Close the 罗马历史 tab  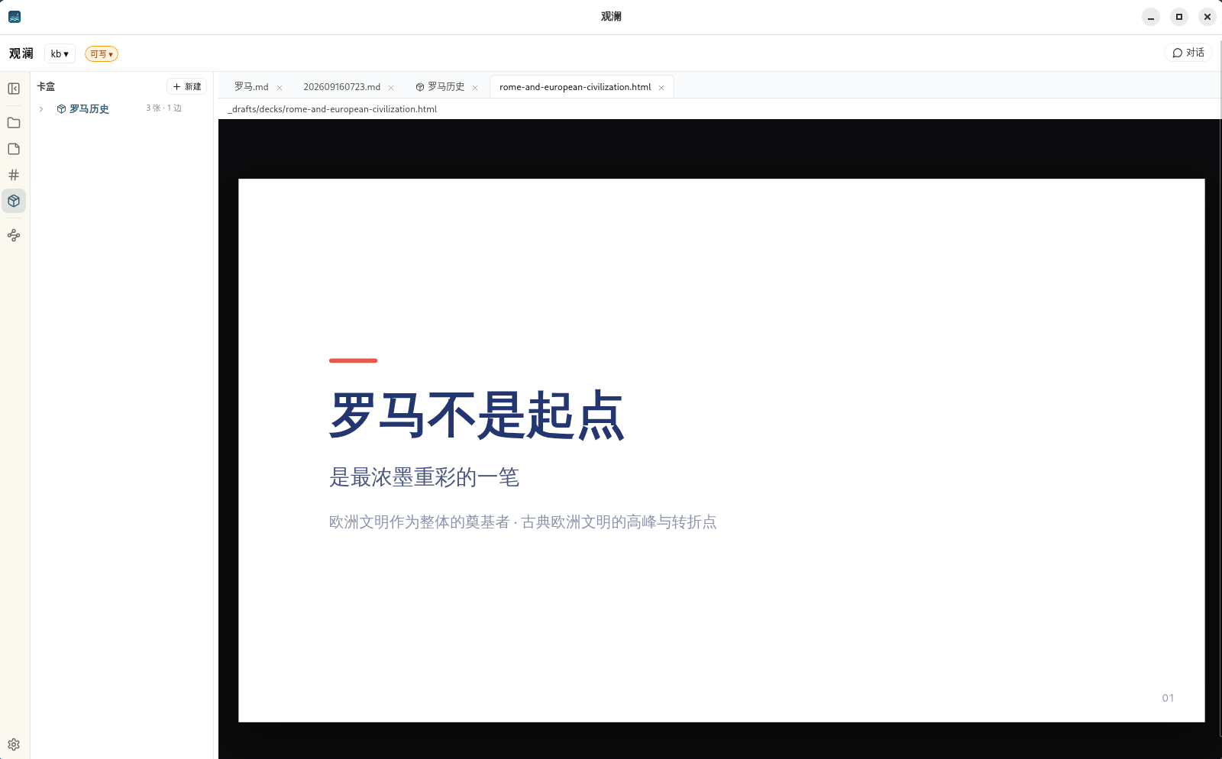[475, 88]
